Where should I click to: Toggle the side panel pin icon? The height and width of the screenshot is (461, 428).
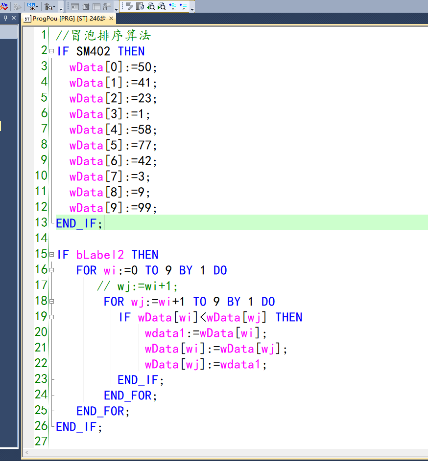pyautogui.click(x=6, y=18)
